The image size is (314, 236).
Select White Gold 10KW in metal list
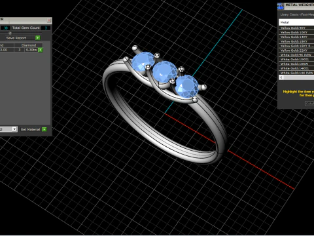pos(296,64)
